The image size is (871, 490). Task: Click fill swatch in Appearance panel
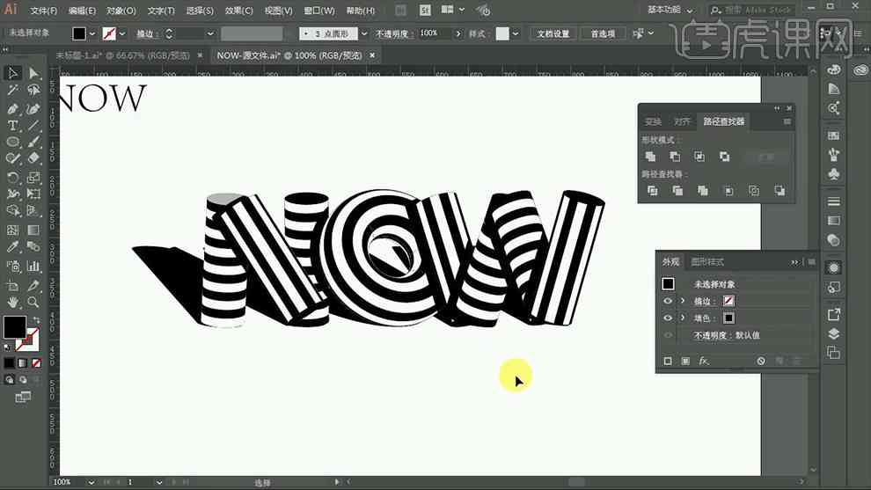pos(728,318)
